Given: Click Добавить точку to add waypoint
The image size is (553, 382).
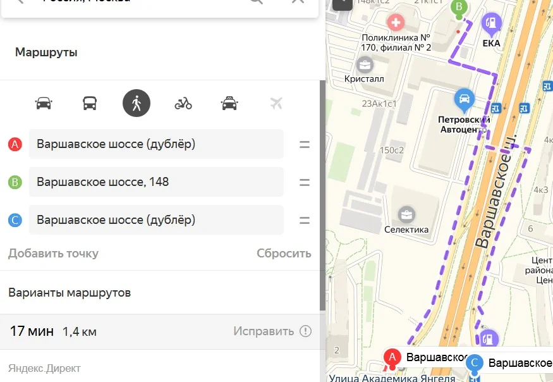Looking at the screenshot, I should [x=53, y=254].
